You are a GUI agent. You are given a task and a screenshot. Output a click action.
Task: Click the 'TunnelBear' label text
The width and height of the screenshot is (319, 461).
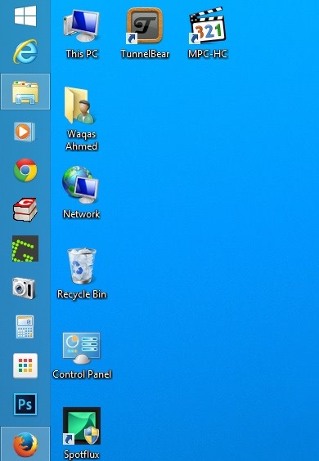click(145, 54)
